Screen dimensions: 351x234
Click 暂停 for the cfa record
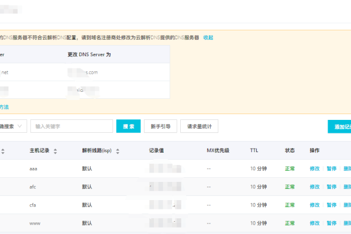pos(332,205)
